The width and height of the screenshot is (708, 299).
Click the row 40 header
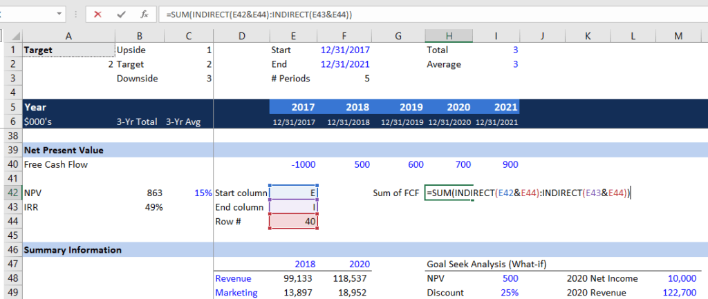click(x=11, y=164)
